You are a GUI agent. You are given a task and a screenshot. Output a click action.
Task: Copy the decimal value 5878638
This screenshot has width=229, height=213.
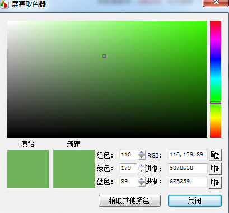pyautogui.click(x=215, y=169)
